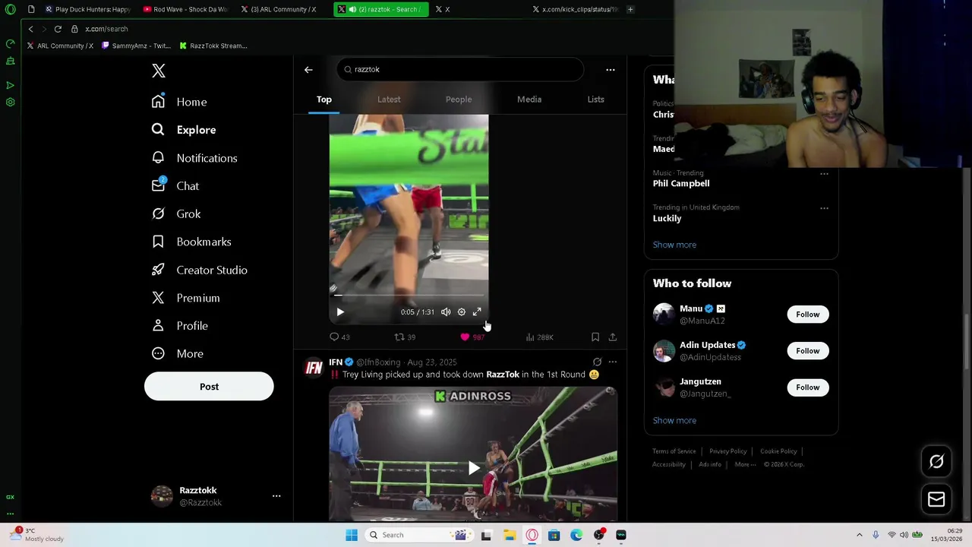
Task: Follow Manu
Action: pyautogui.click(x=808, y=315)
